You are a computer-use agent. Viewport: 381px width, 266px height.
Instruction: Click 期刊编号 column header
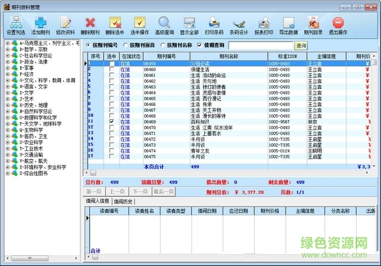(167, 57)
